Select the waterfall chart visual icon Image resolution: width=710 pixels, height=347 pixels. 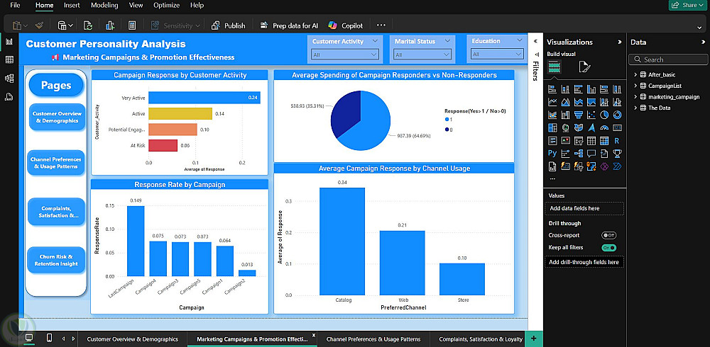(x=565, y=115)
